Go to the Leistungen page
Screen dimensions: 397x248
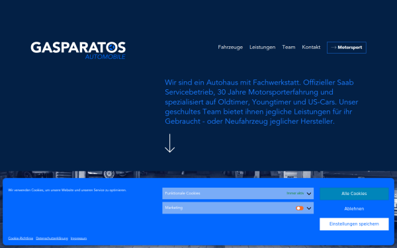tap(262, 48)
